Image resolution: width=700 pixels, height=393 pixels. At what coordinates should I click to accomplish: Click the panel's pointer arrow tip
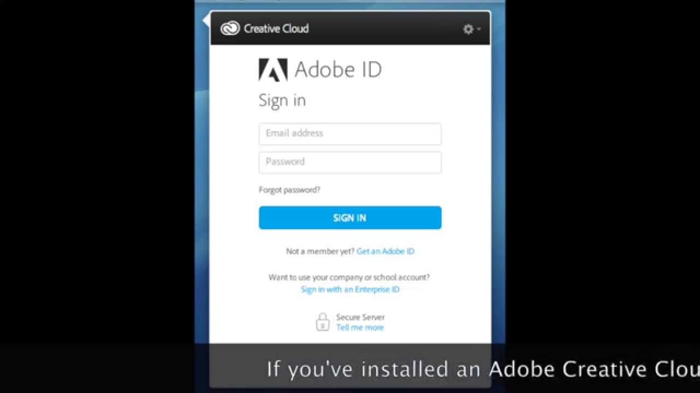point(204,21)
